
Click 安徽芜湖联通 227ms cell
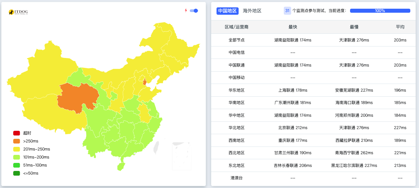click(x=354, y=90)
